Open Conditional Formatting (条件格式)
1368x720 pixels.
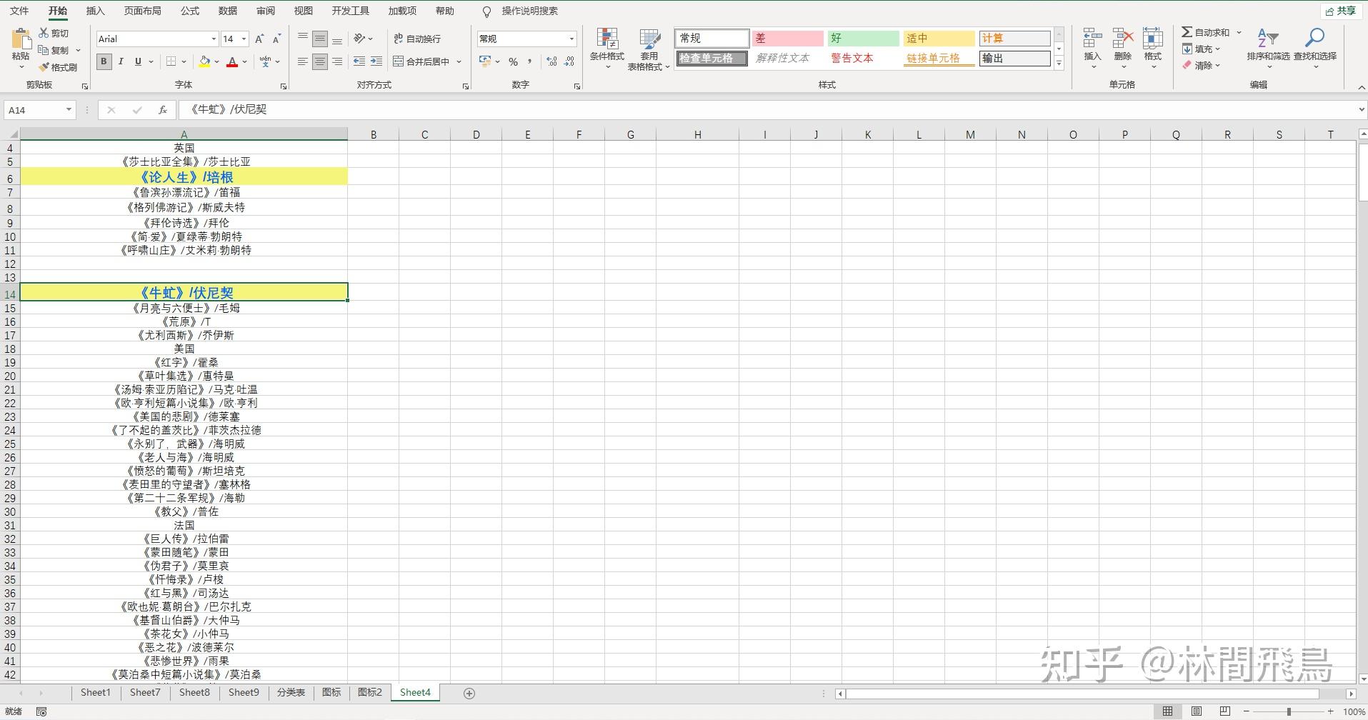click(607, 49)
